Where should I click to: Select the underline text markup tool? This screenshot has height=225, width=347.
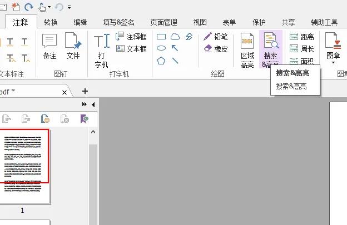[x=24, y=42]
